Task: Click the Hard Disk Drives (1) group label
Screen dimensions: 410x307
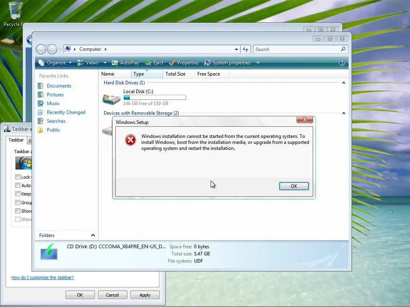Action: pyautogui.click(x=124, y=82)
